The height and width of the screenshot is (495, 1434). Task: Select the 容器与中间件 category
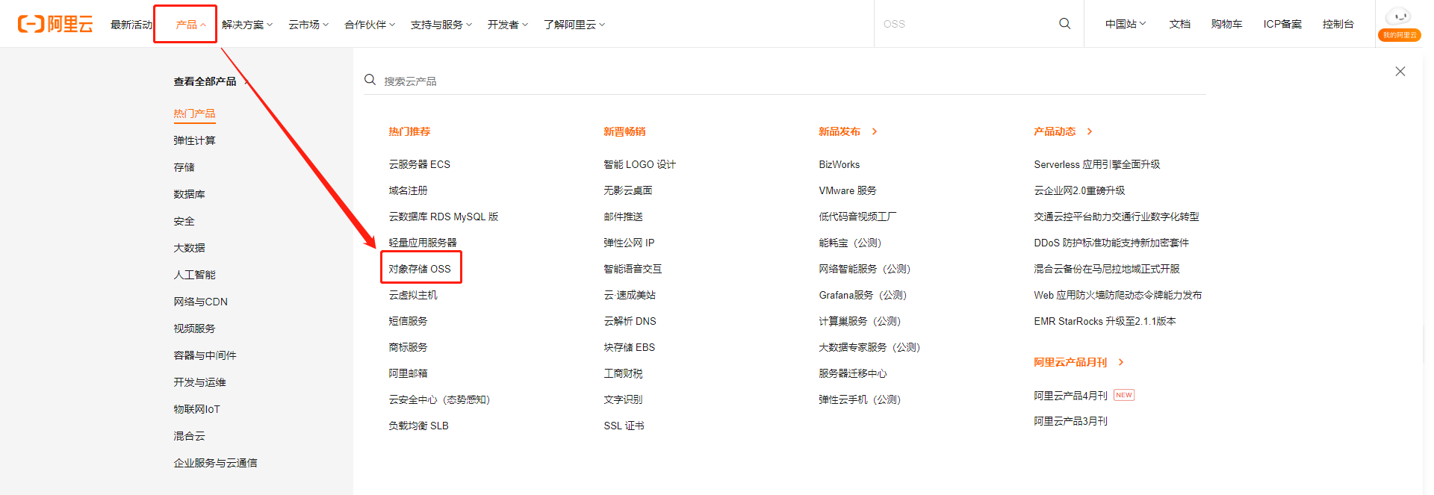pyautogui.click(x=205, y=355)
